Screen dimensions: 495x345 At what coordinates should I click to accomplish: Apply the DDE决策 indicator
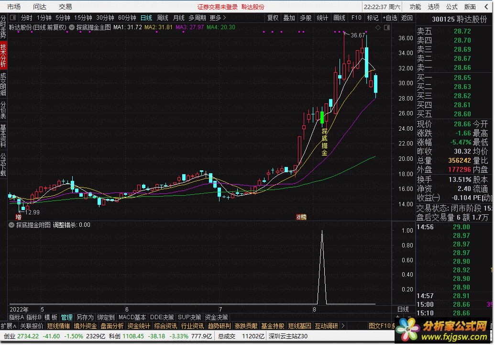[162, 317]
